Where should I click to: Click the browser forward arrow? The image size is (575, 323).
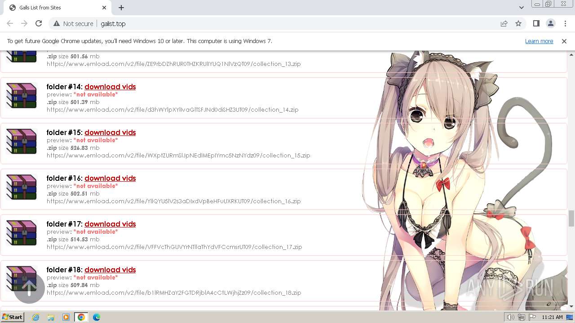pyautogui.click(x=24, y=23)
